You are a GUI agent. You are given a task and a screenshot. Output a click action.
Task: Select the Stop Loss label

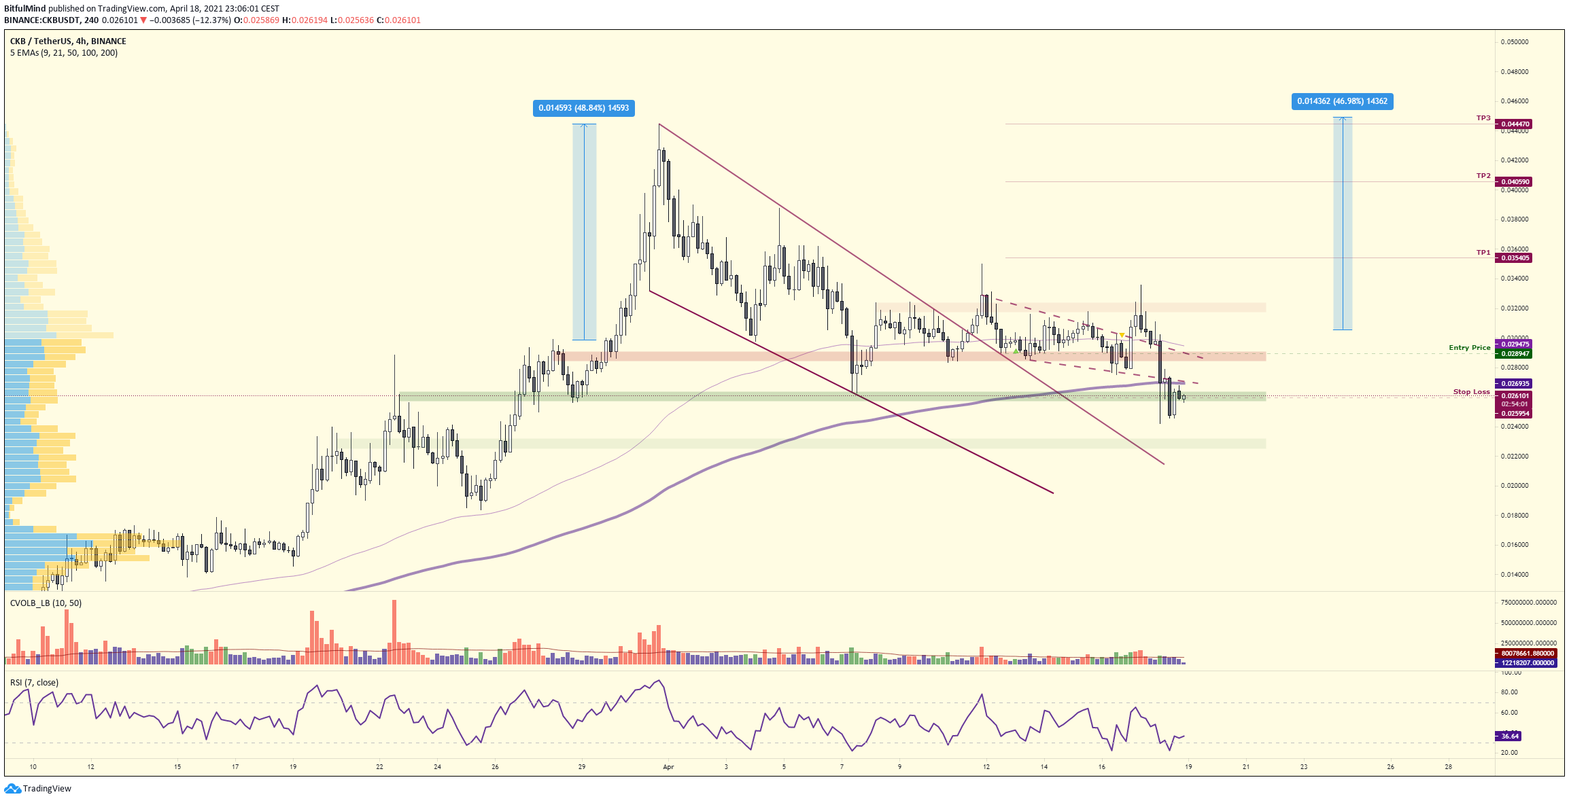(x=1471, y=392)
